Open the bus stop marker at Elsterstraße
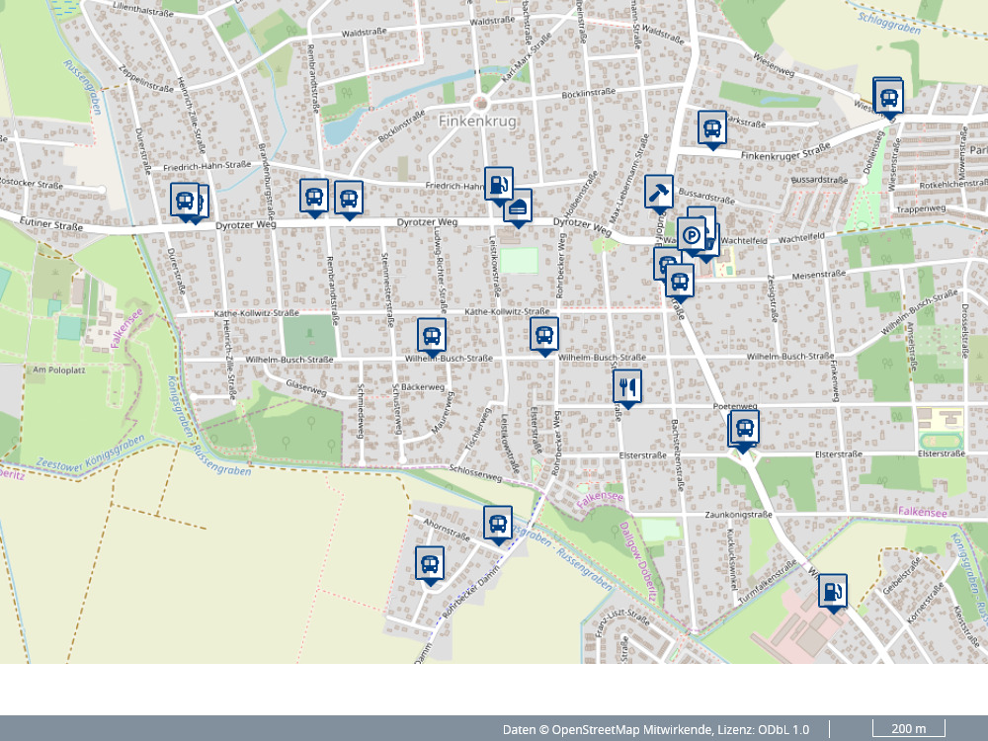 [x=745, y=429]
